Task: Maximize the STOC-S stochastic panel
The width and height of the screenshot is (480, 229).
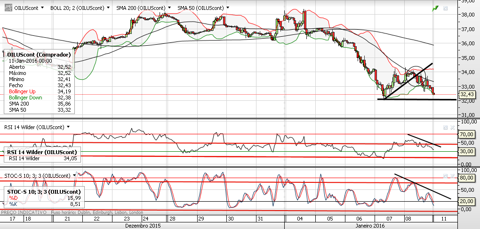Action: point(445,176)
